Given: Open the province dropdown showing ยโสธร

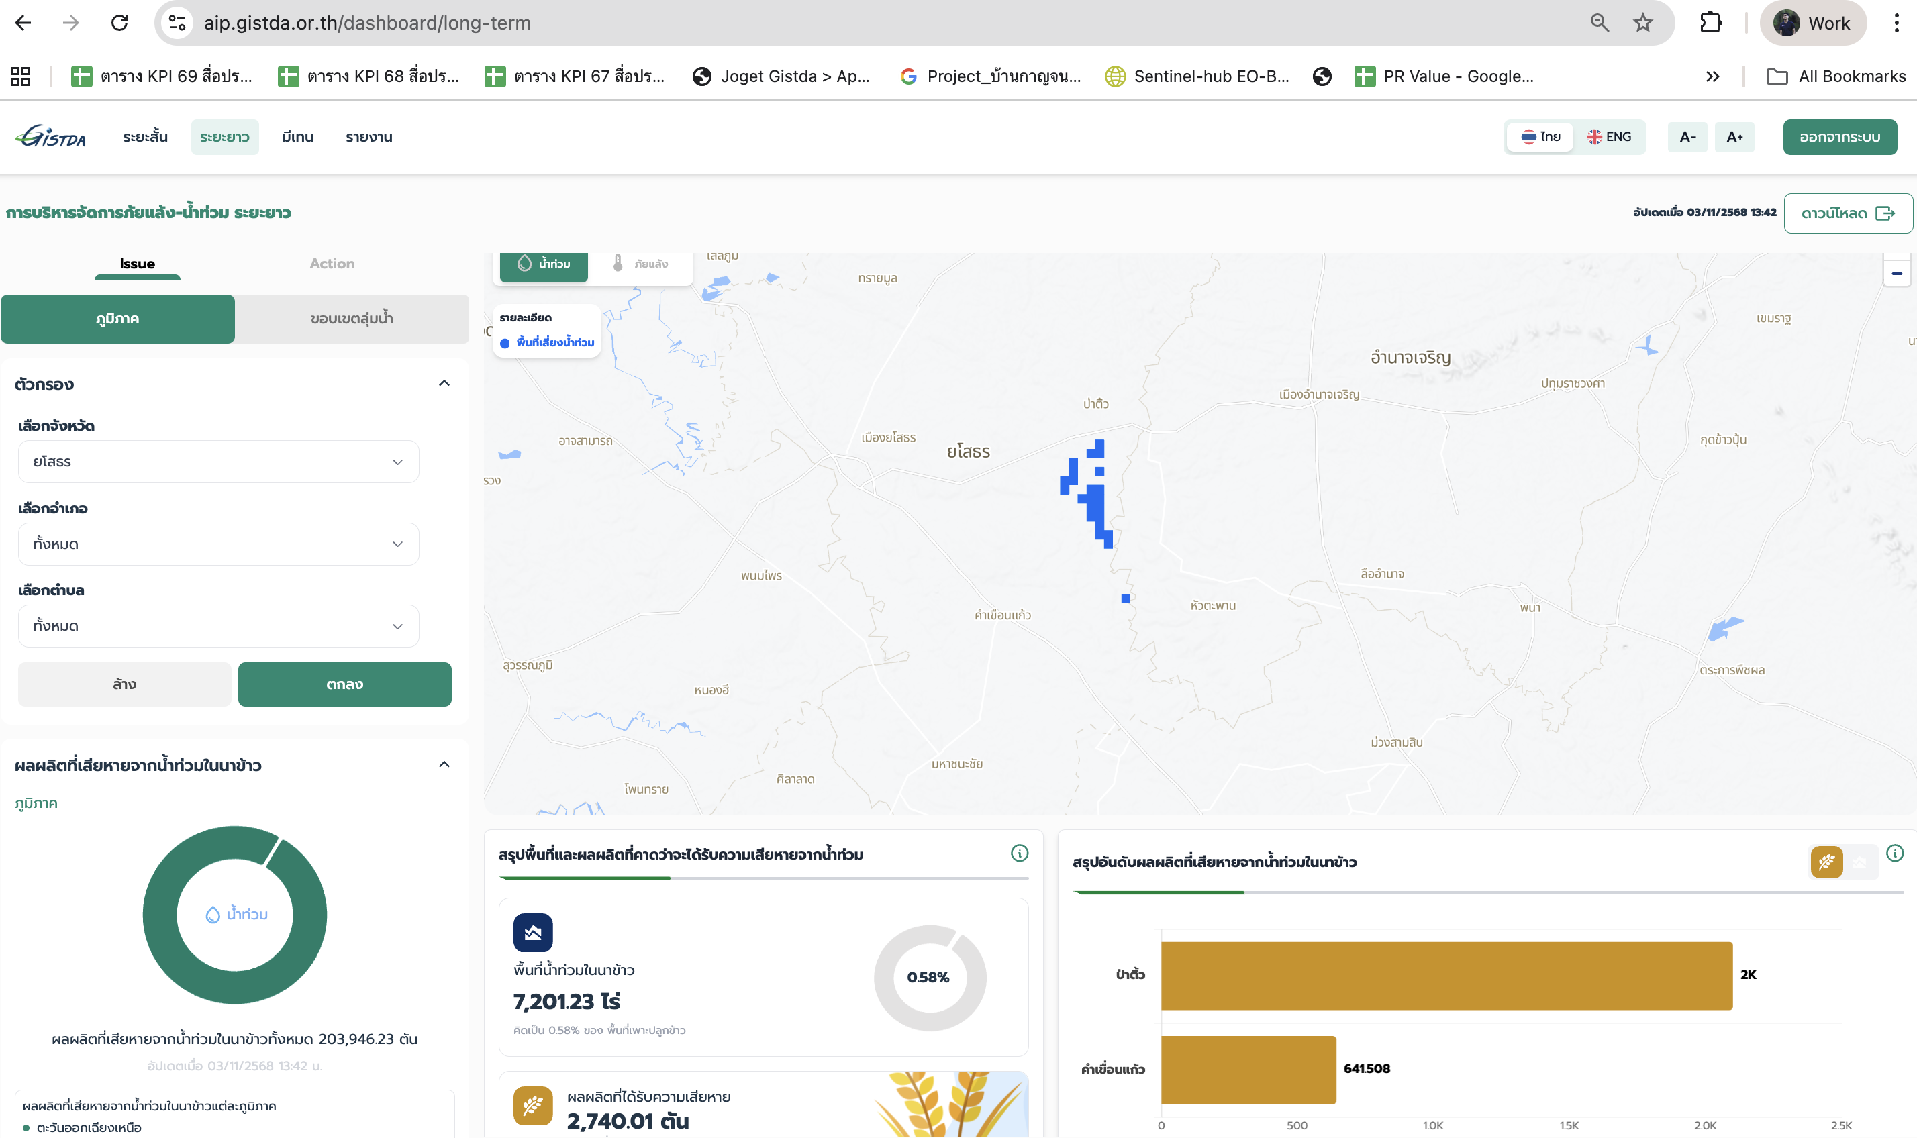Looking at the screenshot, I should 218,462.
